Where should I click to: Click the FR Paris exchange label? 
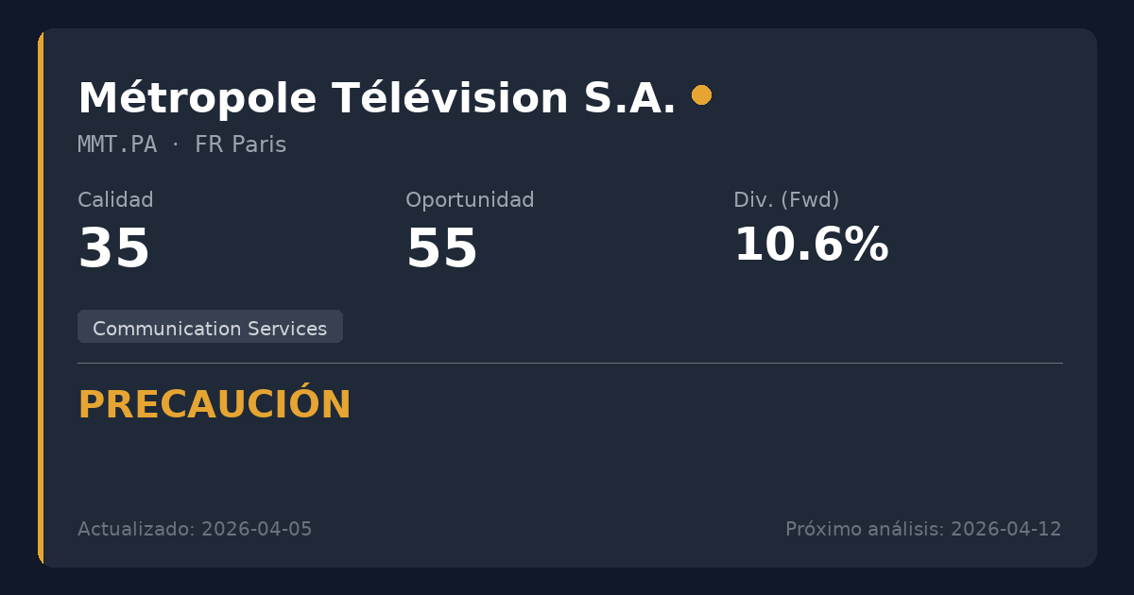(x=240, y=144)
